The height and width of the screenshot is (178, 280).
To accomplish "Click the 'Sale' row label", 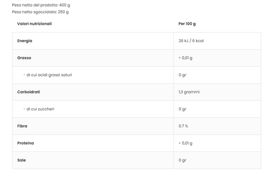I will click(21, 160).
